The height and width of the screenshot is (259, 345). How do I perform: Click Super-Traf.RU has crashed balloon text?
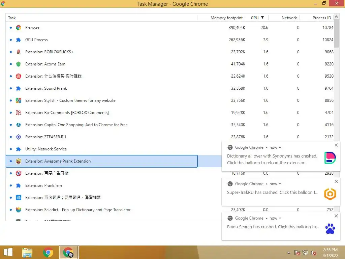[x=273, y=192]
